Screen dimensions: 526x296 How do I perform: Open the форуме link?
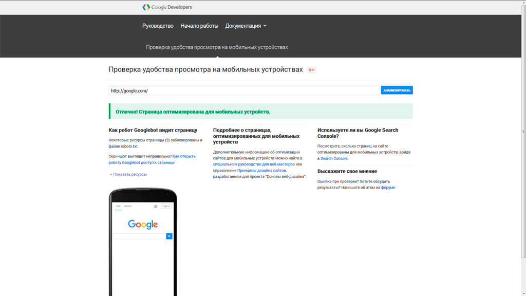(x=388, y=188)
